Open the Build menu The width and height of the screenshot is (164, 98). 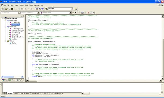click(x=27, y=5)
